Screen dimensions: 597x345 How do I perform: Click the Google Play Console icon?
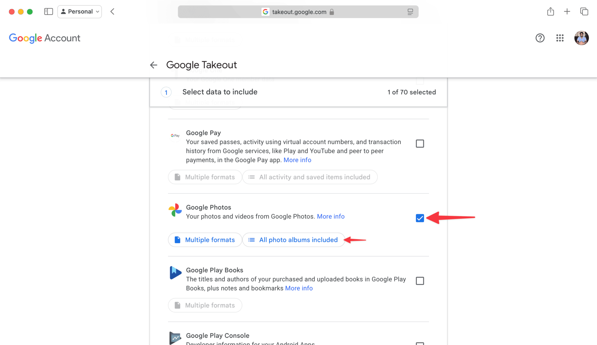(x=175, y=338)
